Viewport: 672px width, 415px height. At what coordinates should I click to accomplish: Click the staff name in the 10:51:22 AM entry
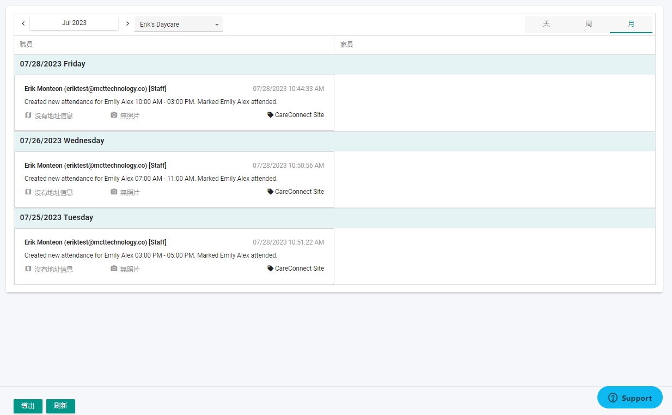(95, 242)
